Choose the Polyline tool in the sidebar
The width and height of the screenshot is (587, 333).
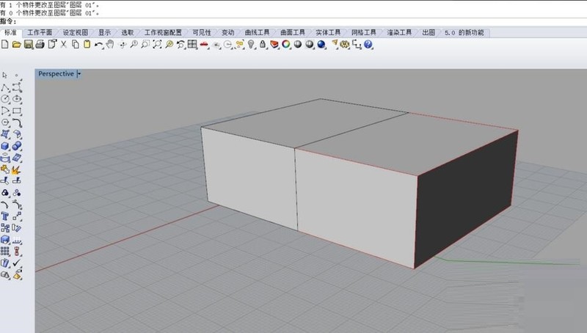click(5, 87)
